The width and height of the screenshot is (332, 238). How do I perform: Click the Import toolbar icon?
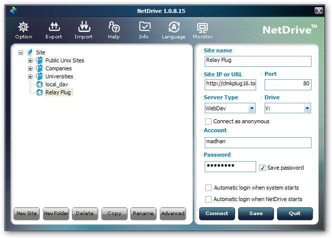tap(83, 30)
